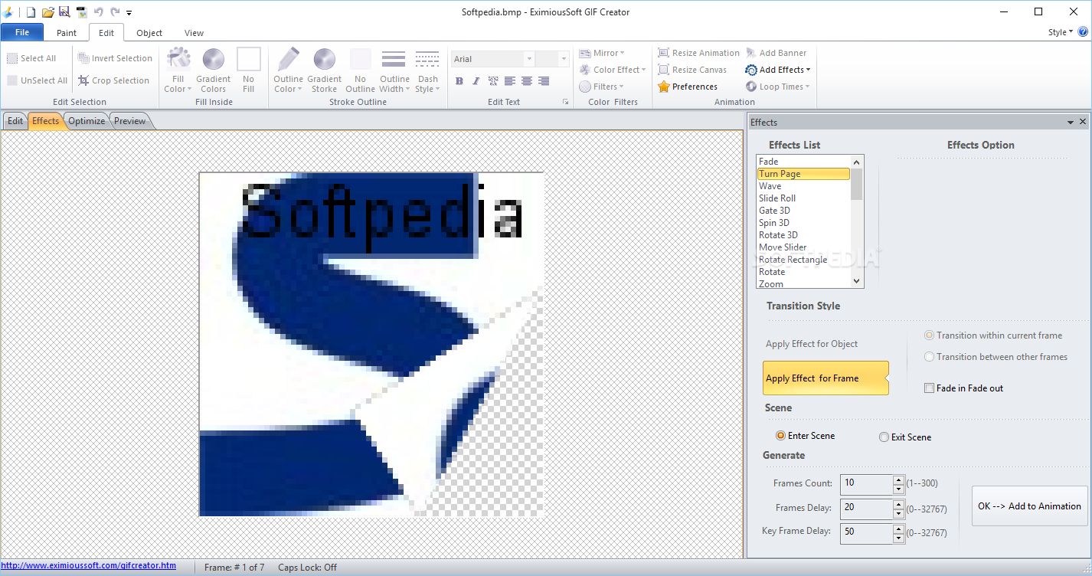1092x576 pixels.
Task: Click Apply Effect for Frame button
Action: point(826,378)
